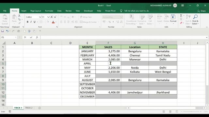Click the Wrap Text button
The height and width of the screenshot is (117, 209).
[x=86, y=17]
